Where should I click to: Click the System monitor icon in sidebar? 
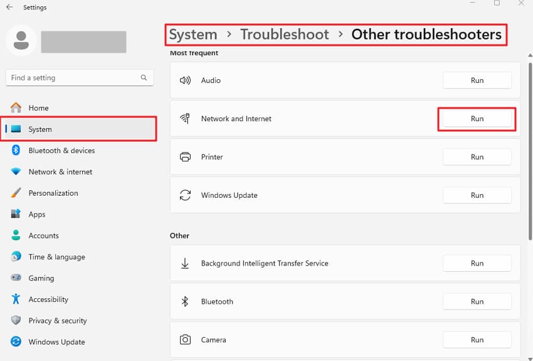coord(16,129)
